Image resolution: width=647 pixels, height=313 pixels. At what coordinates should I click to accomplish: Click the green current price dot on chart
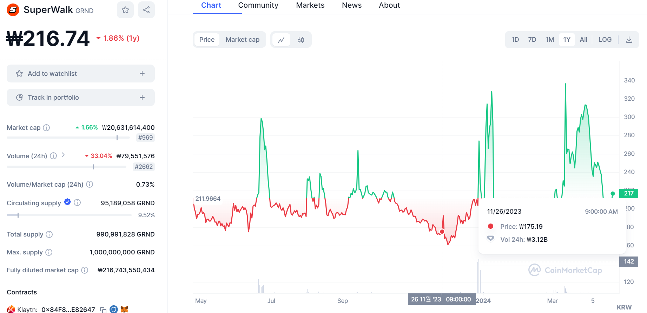613,194
